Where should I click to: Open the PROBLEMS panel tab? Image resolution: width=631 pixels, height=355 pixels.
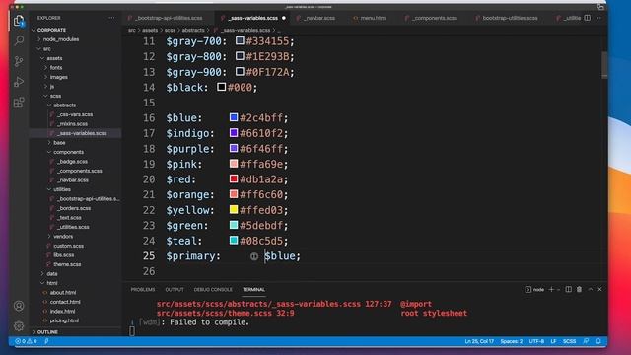pyautogui.click(x=143, y=289)
